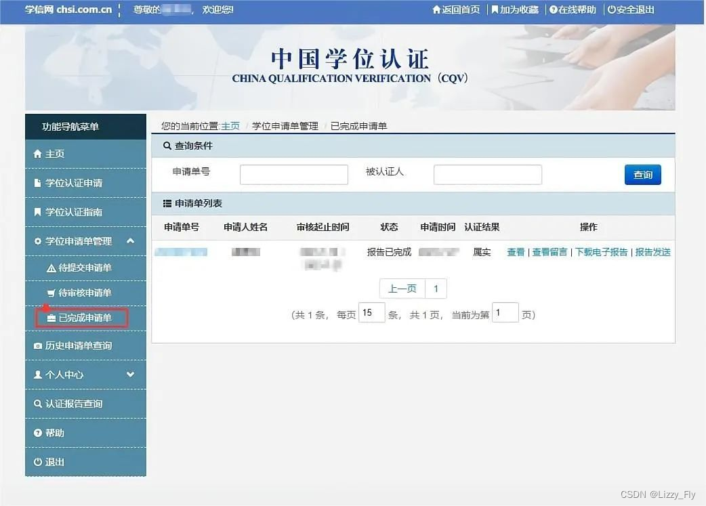Click 安全退出 in the top right corner
Viewport: 706px width, 506px height.
pyautogui.click(x=631, y=9)
